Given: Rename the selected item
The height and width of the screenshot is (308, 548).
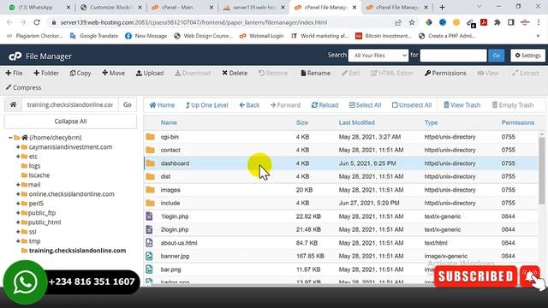Looking at the screenshot, I should [x=316, y=73].
